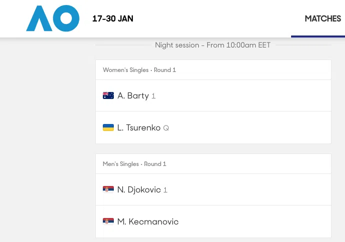The image size is (345, 242).
Task: Click the AO Australian Open logo
Action: (52, 18)
